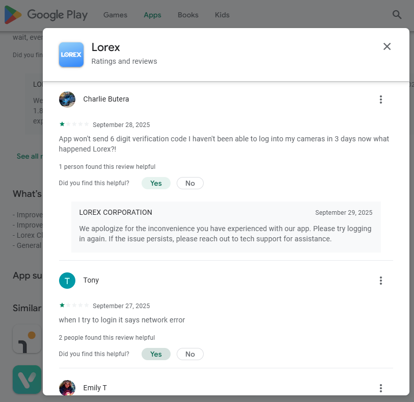The height and width of the screenshot is (402, 414).
Task: Click the LOREX CORPORATION reply heading
Action: point(116,212)
